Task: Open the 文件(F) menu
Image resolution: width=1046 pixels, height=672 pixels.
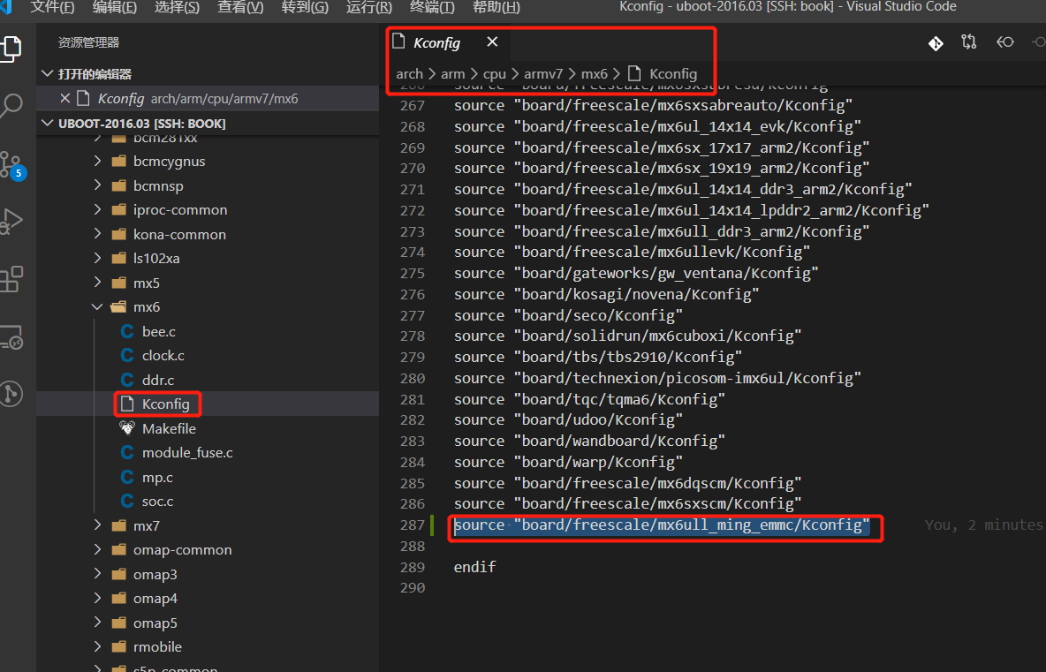Action: point(52,7)
